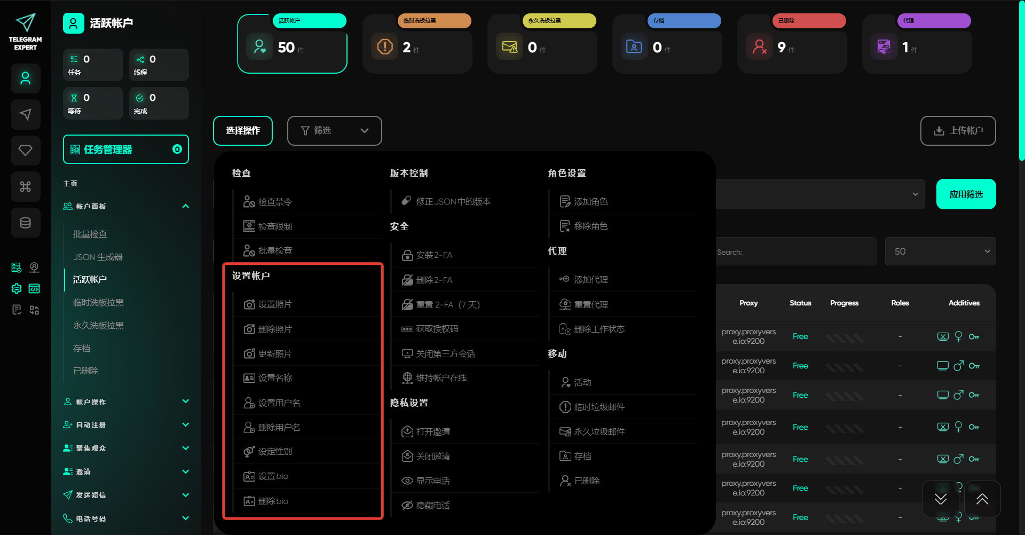Image resolution: width=1025 pixels, height=535 pixels.
Task: Open the page size dropdown showing 50
Action: 940,251
